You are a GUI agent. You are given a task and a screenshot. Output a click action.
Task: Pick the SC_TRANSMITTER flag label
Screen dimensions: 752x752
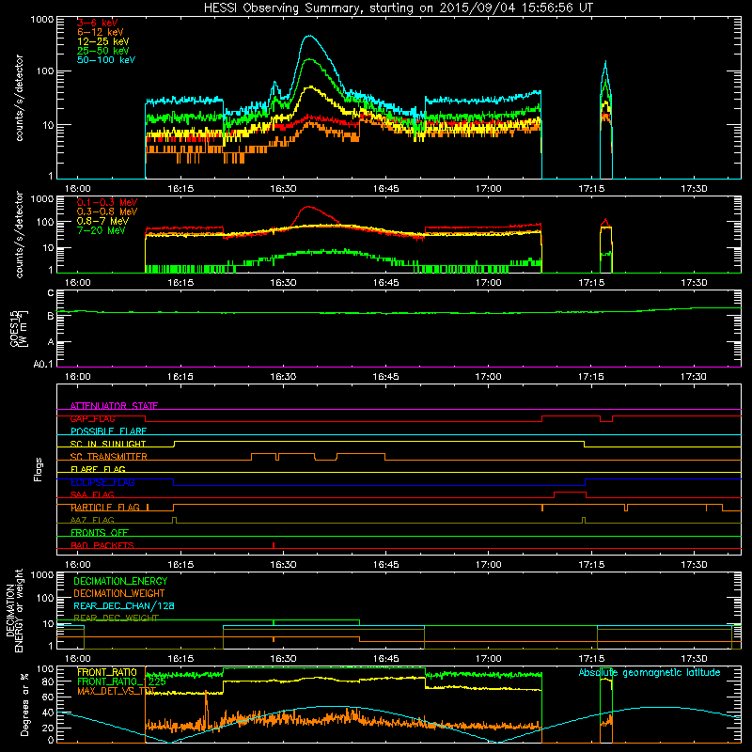pyautogui.click(x=108, y=457)
